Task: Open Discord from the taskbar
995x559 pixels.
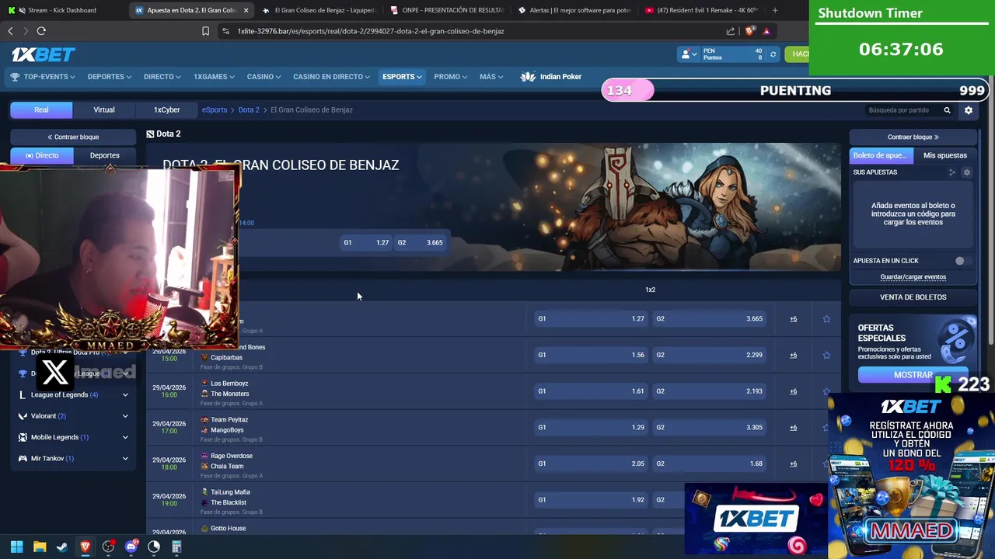Action: click(131, 547)
